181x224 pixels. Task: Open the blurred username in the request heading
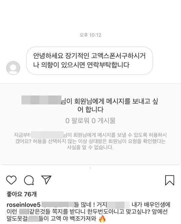41,100
